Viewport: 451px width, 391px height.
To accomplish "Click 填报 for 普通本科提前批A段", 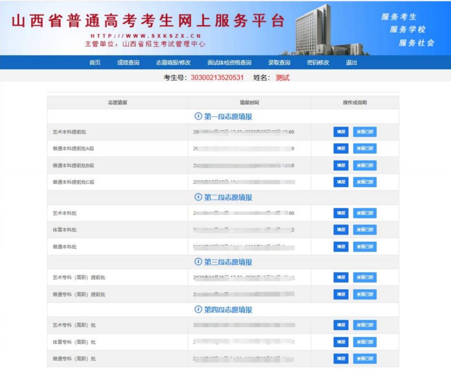I will coord(341,148).
